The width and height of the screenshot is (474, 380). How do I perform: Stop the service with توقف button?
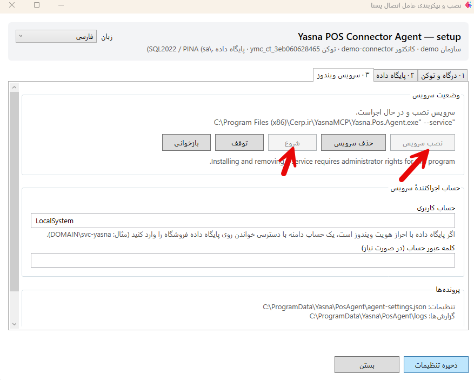(x=239, y=143)
